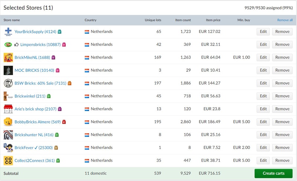Click the Remove all link
The image size is (297, 181).
(x=285, y=20)
